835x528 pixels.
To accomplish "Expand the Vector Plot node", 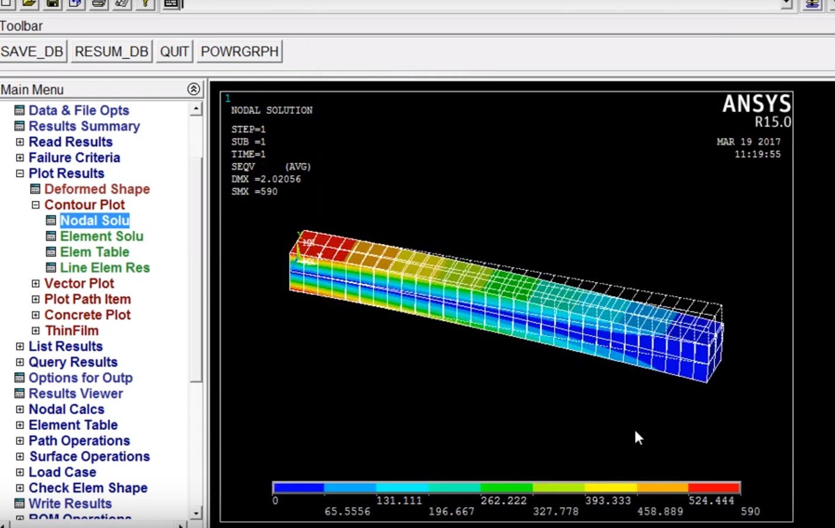I will click(x=35, y=284).
